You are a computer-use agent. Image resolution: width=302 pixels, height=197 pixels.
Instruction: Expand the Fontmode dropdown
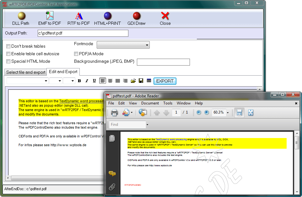tap(123, 45)
